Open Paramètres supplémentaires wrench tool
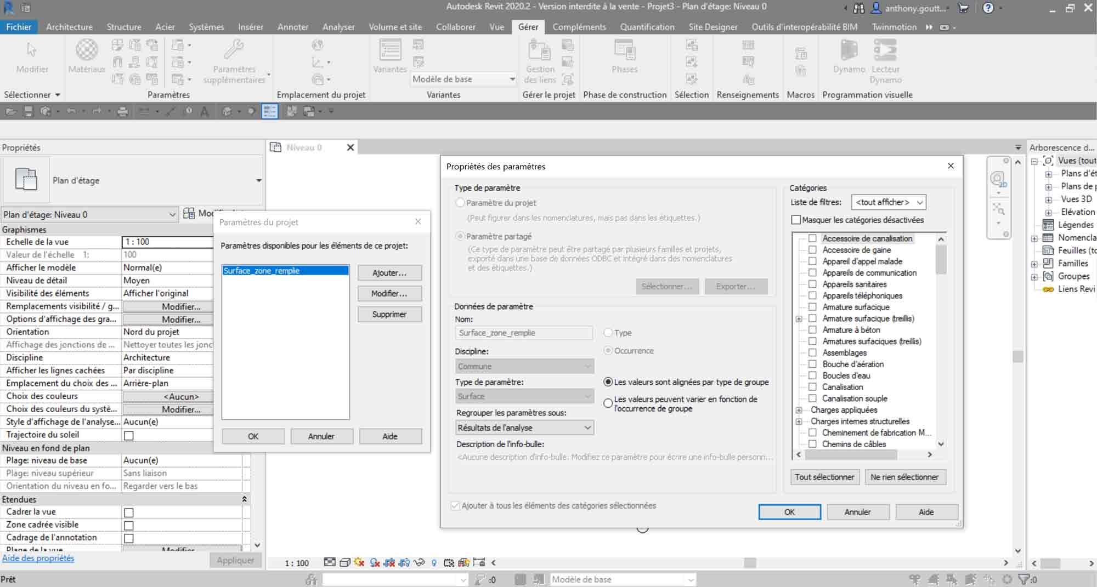 tap(234, 61)
